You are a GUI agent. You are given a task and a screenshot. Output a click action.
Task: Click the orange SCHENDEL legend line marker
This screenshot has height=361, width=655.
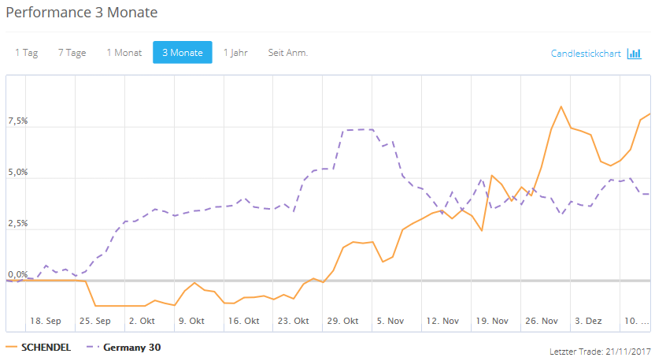click(x=12, y=347)
